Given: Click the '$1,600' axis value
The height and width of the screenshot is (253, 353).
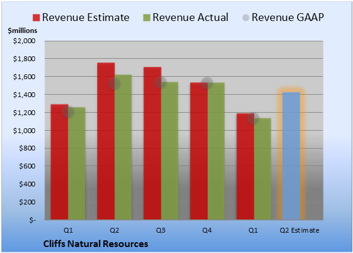Looking at the screenshot, I should click(x=24, y=77).
